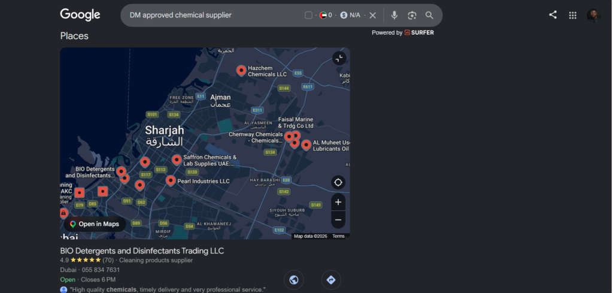Image resolution: width=613 pixels, height=293 pixels.
Task: Click the E611 road shield on the map
Action: coord(308,87)
